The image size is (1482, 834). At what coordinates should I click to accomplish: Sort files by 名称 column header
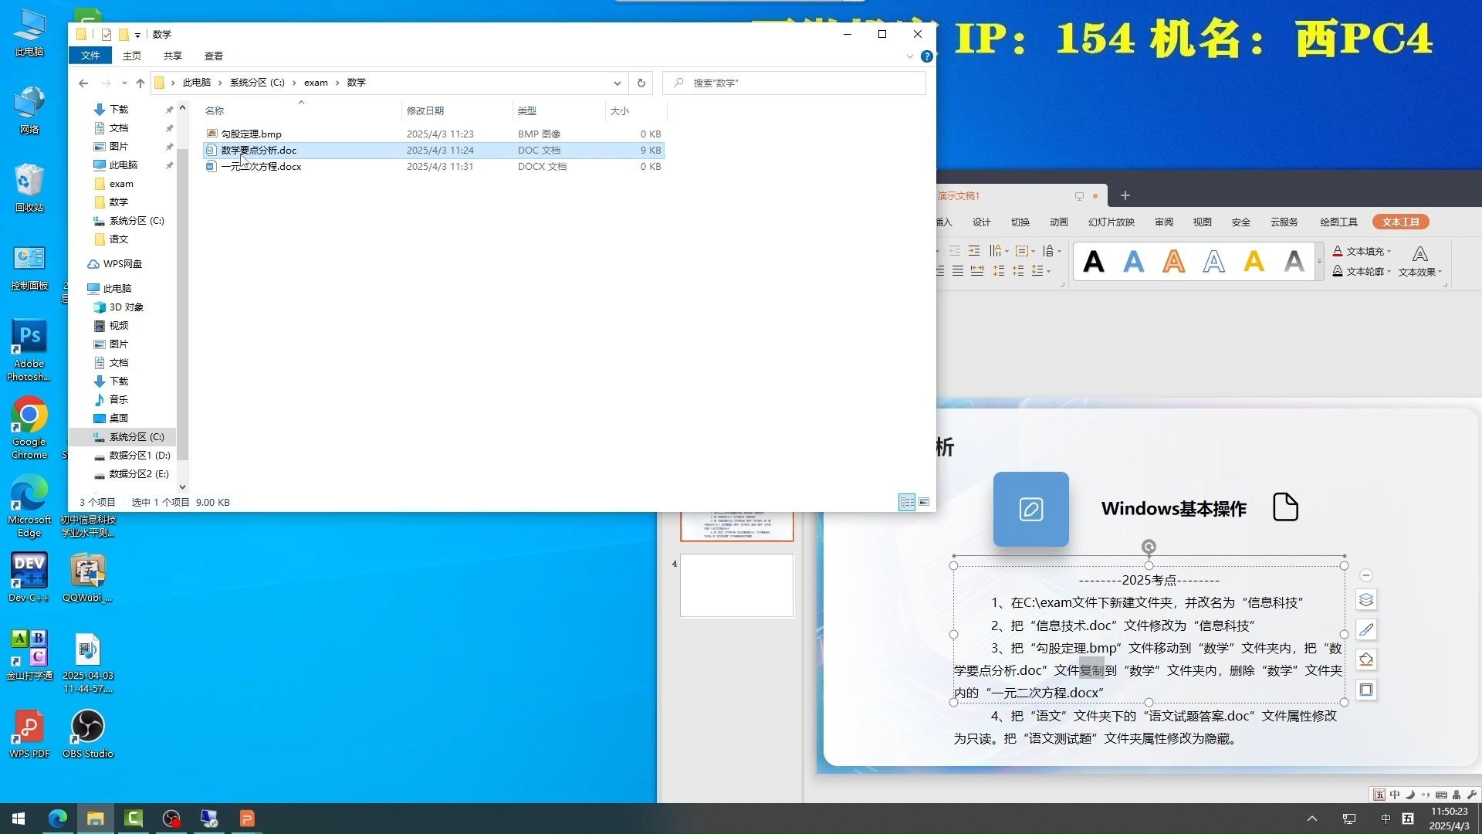coord(301,110)
